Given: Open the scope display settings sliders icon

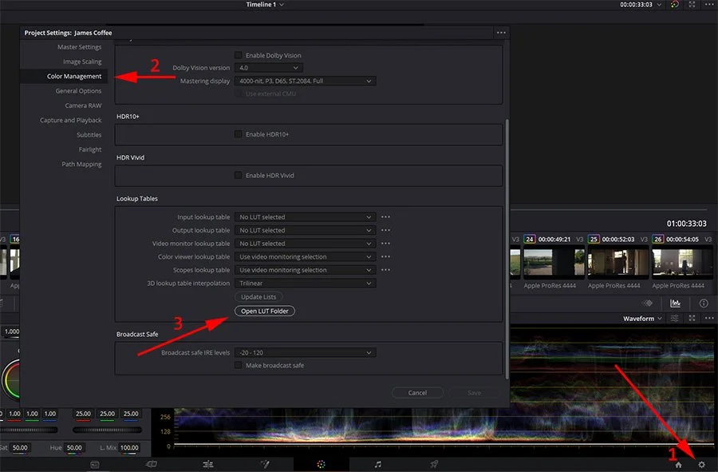Looking at the screenshot, I should tap(673, 318).
